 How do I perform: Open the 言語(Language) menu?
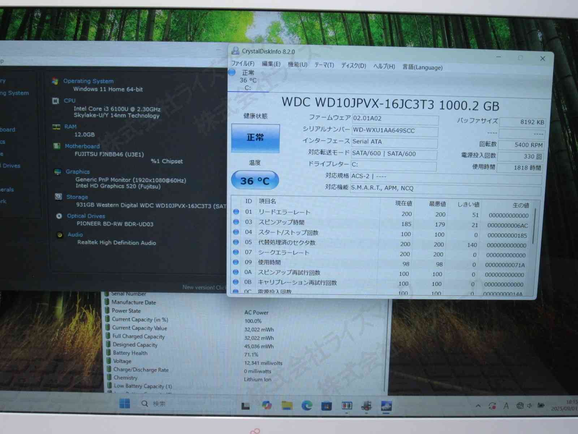422,67
